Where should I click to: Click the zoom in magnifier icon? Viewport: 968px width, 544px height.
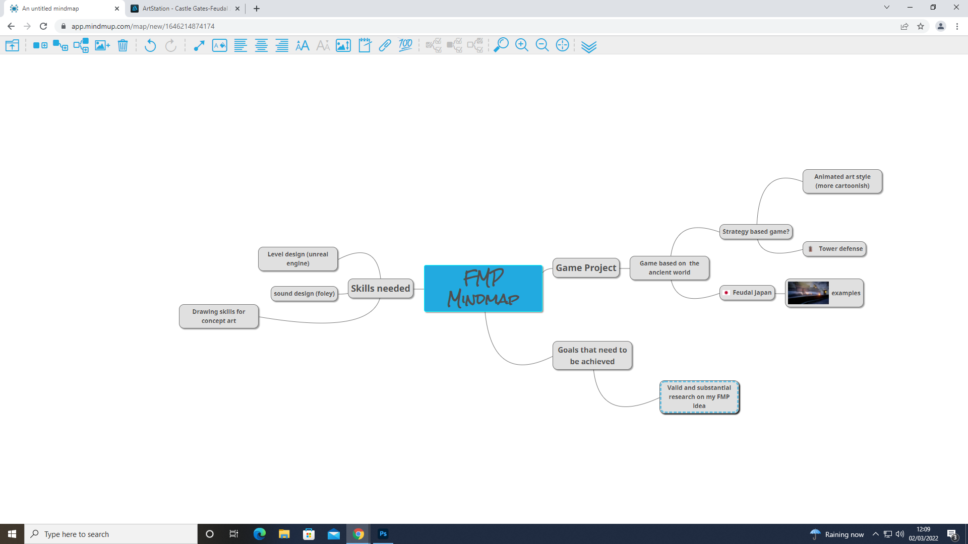[521, 45]
